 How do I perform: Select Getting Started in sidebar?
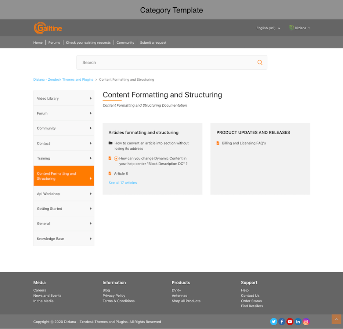(x=64, y=209)
